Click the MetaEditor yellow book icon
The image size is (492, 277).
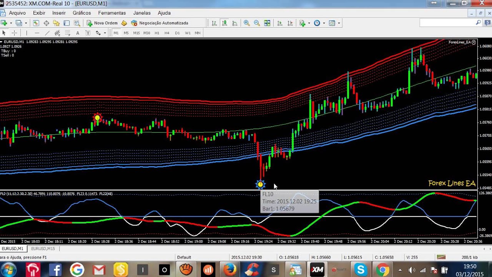point(124,23)
